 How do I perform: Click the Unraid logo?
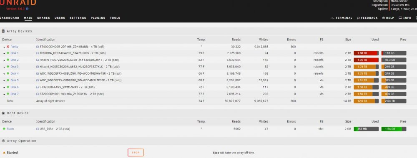(18, 3)
